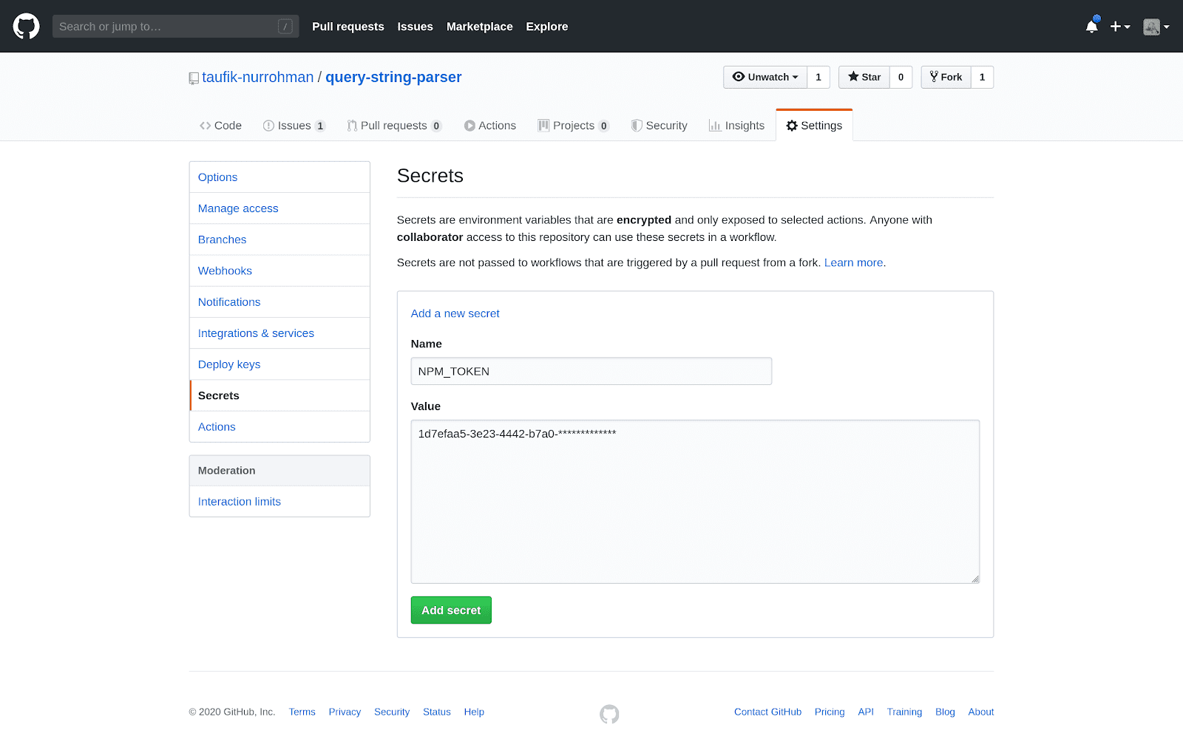1183x739 pixels.
Task: Click Add a new secret link
Action: [455, 313]
